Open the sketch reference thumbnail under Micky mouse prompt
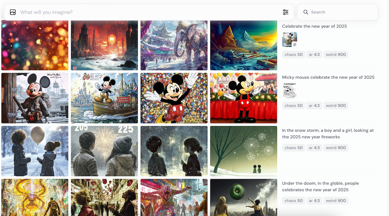 [x=289, y=91]
